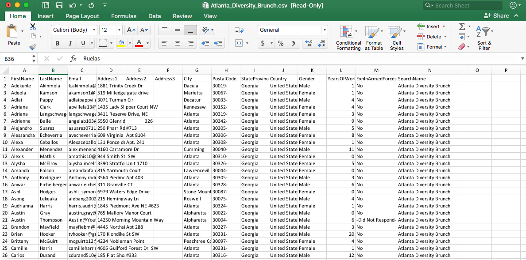The width and height of the screenshot is (526, 260).
Task: Toggle bold formatting
Action: (x=57, y=43)
